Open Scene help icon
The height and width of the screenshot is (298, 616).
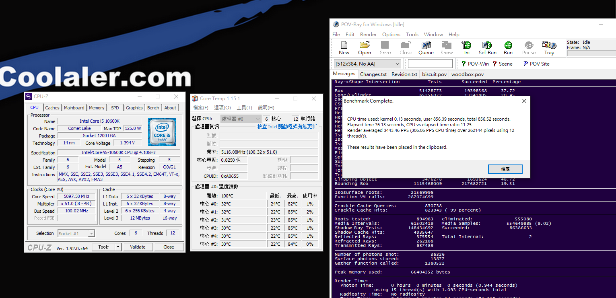494,64
